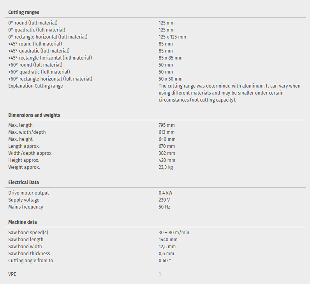Click the saw band speed 30 – 80 m/min
This screenshot has width=310, height=284.
click(174, 233)
